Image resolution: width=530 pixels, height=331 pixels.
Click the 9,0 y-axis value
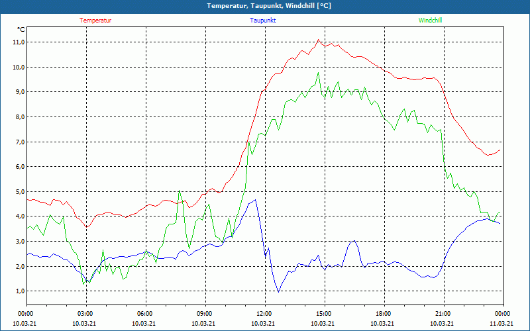click(x=20, y=92)
